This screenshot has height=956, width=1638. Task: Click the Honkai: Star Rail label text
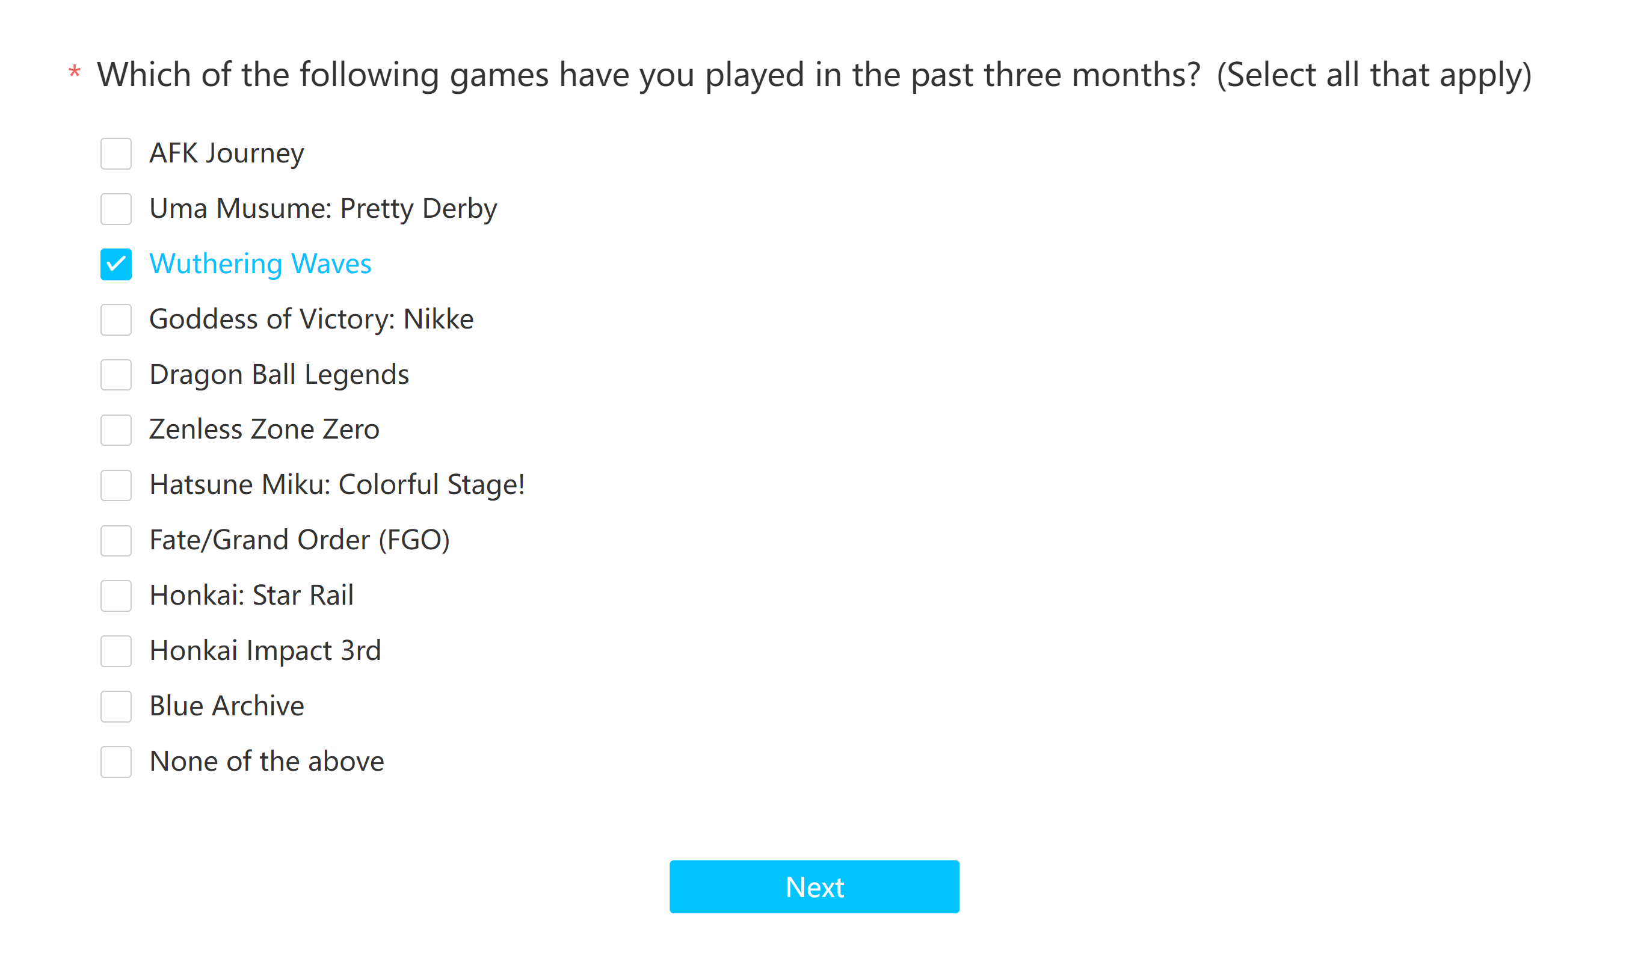click(x=251, y=595)
